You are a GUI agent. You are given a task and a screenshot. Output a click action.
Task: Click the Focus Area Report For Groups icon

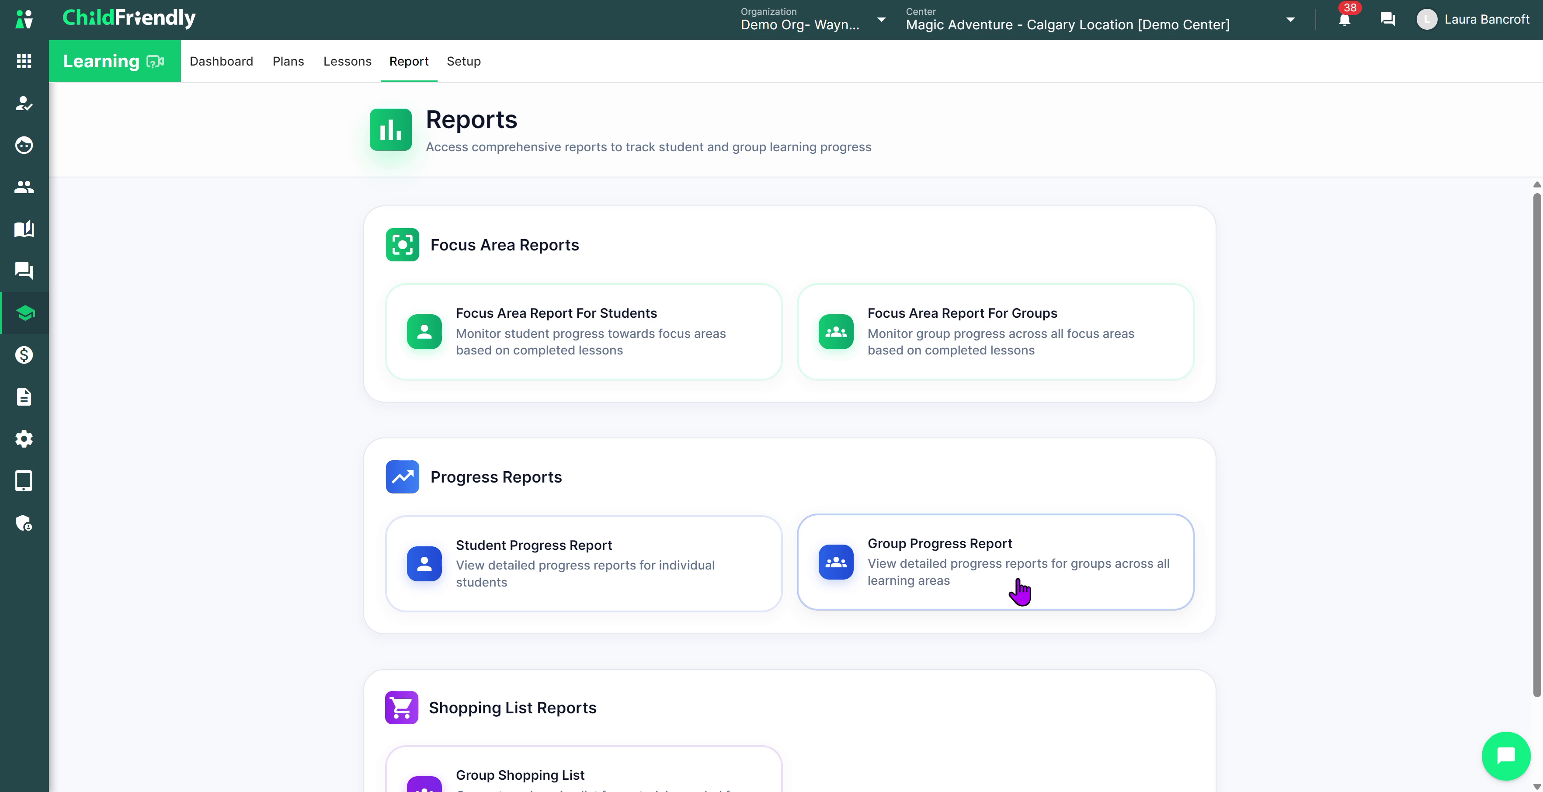[x=836, y=331]
